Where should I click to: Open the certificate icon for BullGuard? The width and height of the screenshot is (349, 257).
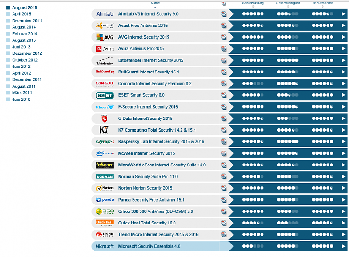coord(224,72)
